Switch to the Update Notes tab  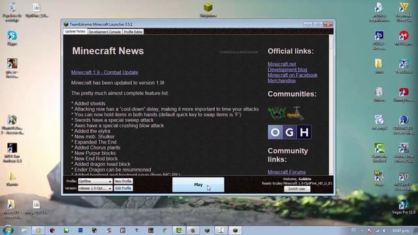(75, 31)
